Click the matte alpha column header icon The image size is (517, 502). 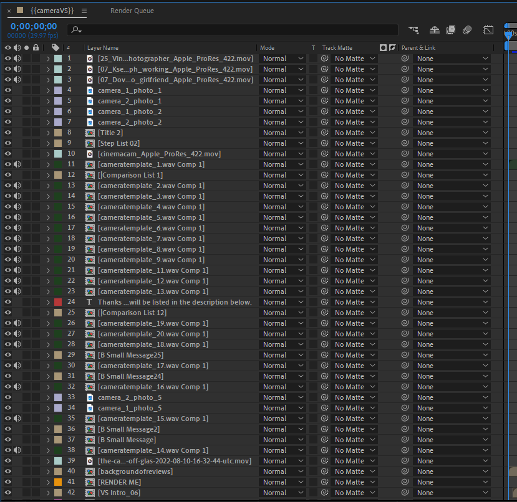[x=383, y=48]
